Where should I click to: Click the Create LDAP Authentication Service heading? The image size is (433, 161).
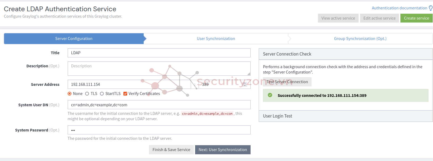(60, 9)
